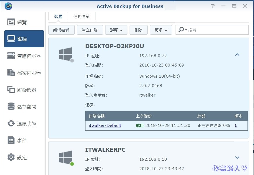The image size is (254, 175).
Task: Minimize the Active Backup window
Action: click(x=223, y=6)
